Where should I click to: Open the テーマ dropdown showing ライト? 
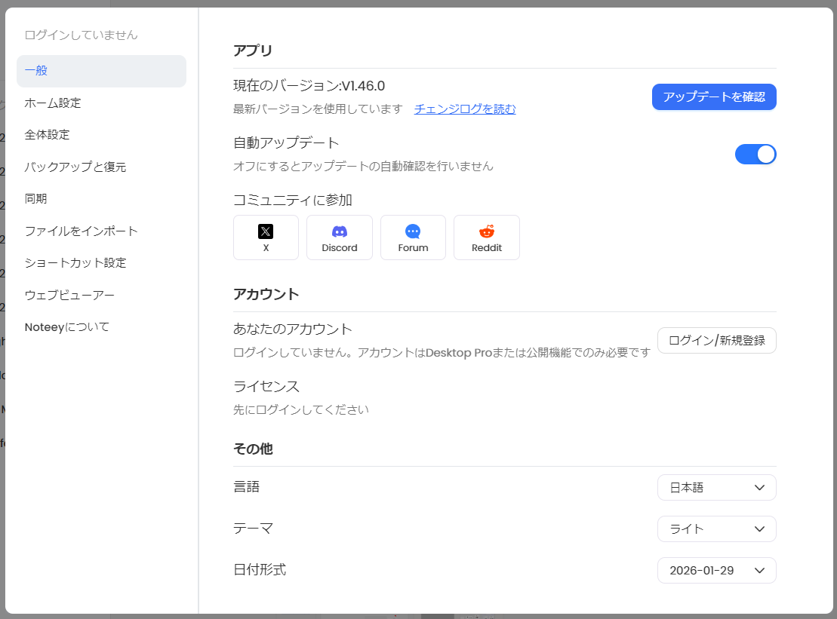coord(717,529)
